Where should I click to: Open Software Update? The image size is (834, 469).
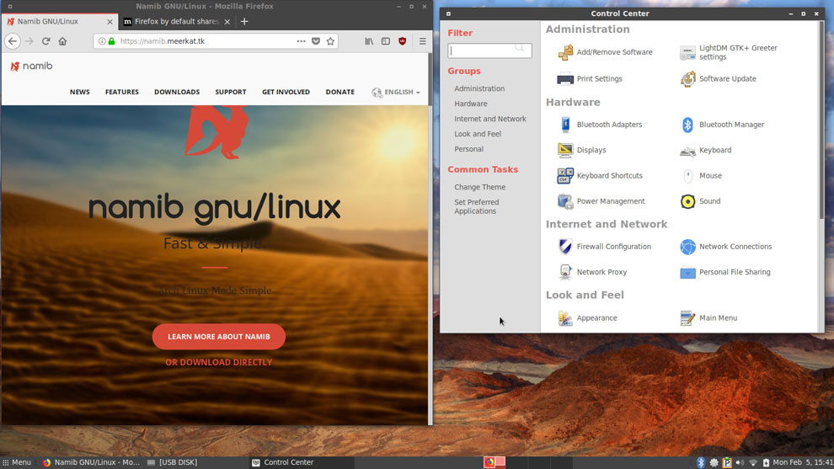tap(718, 78)
